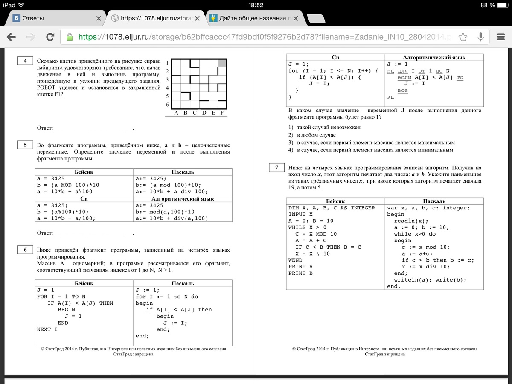Open the Chrome menu (three lines)
Image resolution: width=512 pixels, height=384 pixels.
point(501,37)
